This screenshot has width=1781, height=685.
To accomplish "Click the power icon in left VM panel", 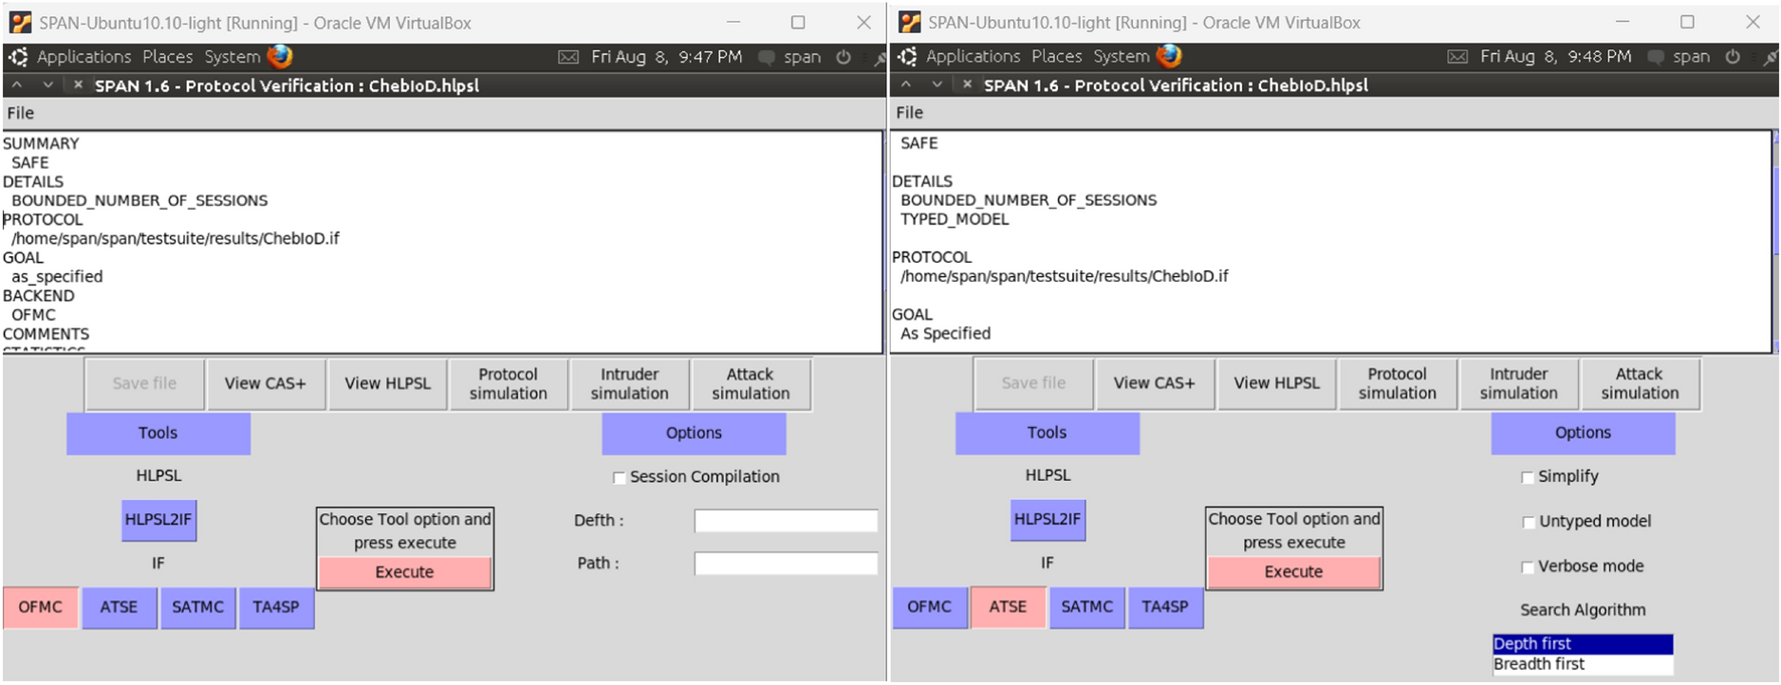I will [844, 57].
